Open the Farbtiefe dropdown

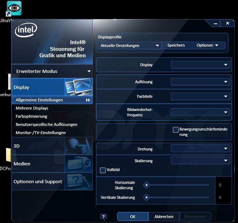(200, 96)
